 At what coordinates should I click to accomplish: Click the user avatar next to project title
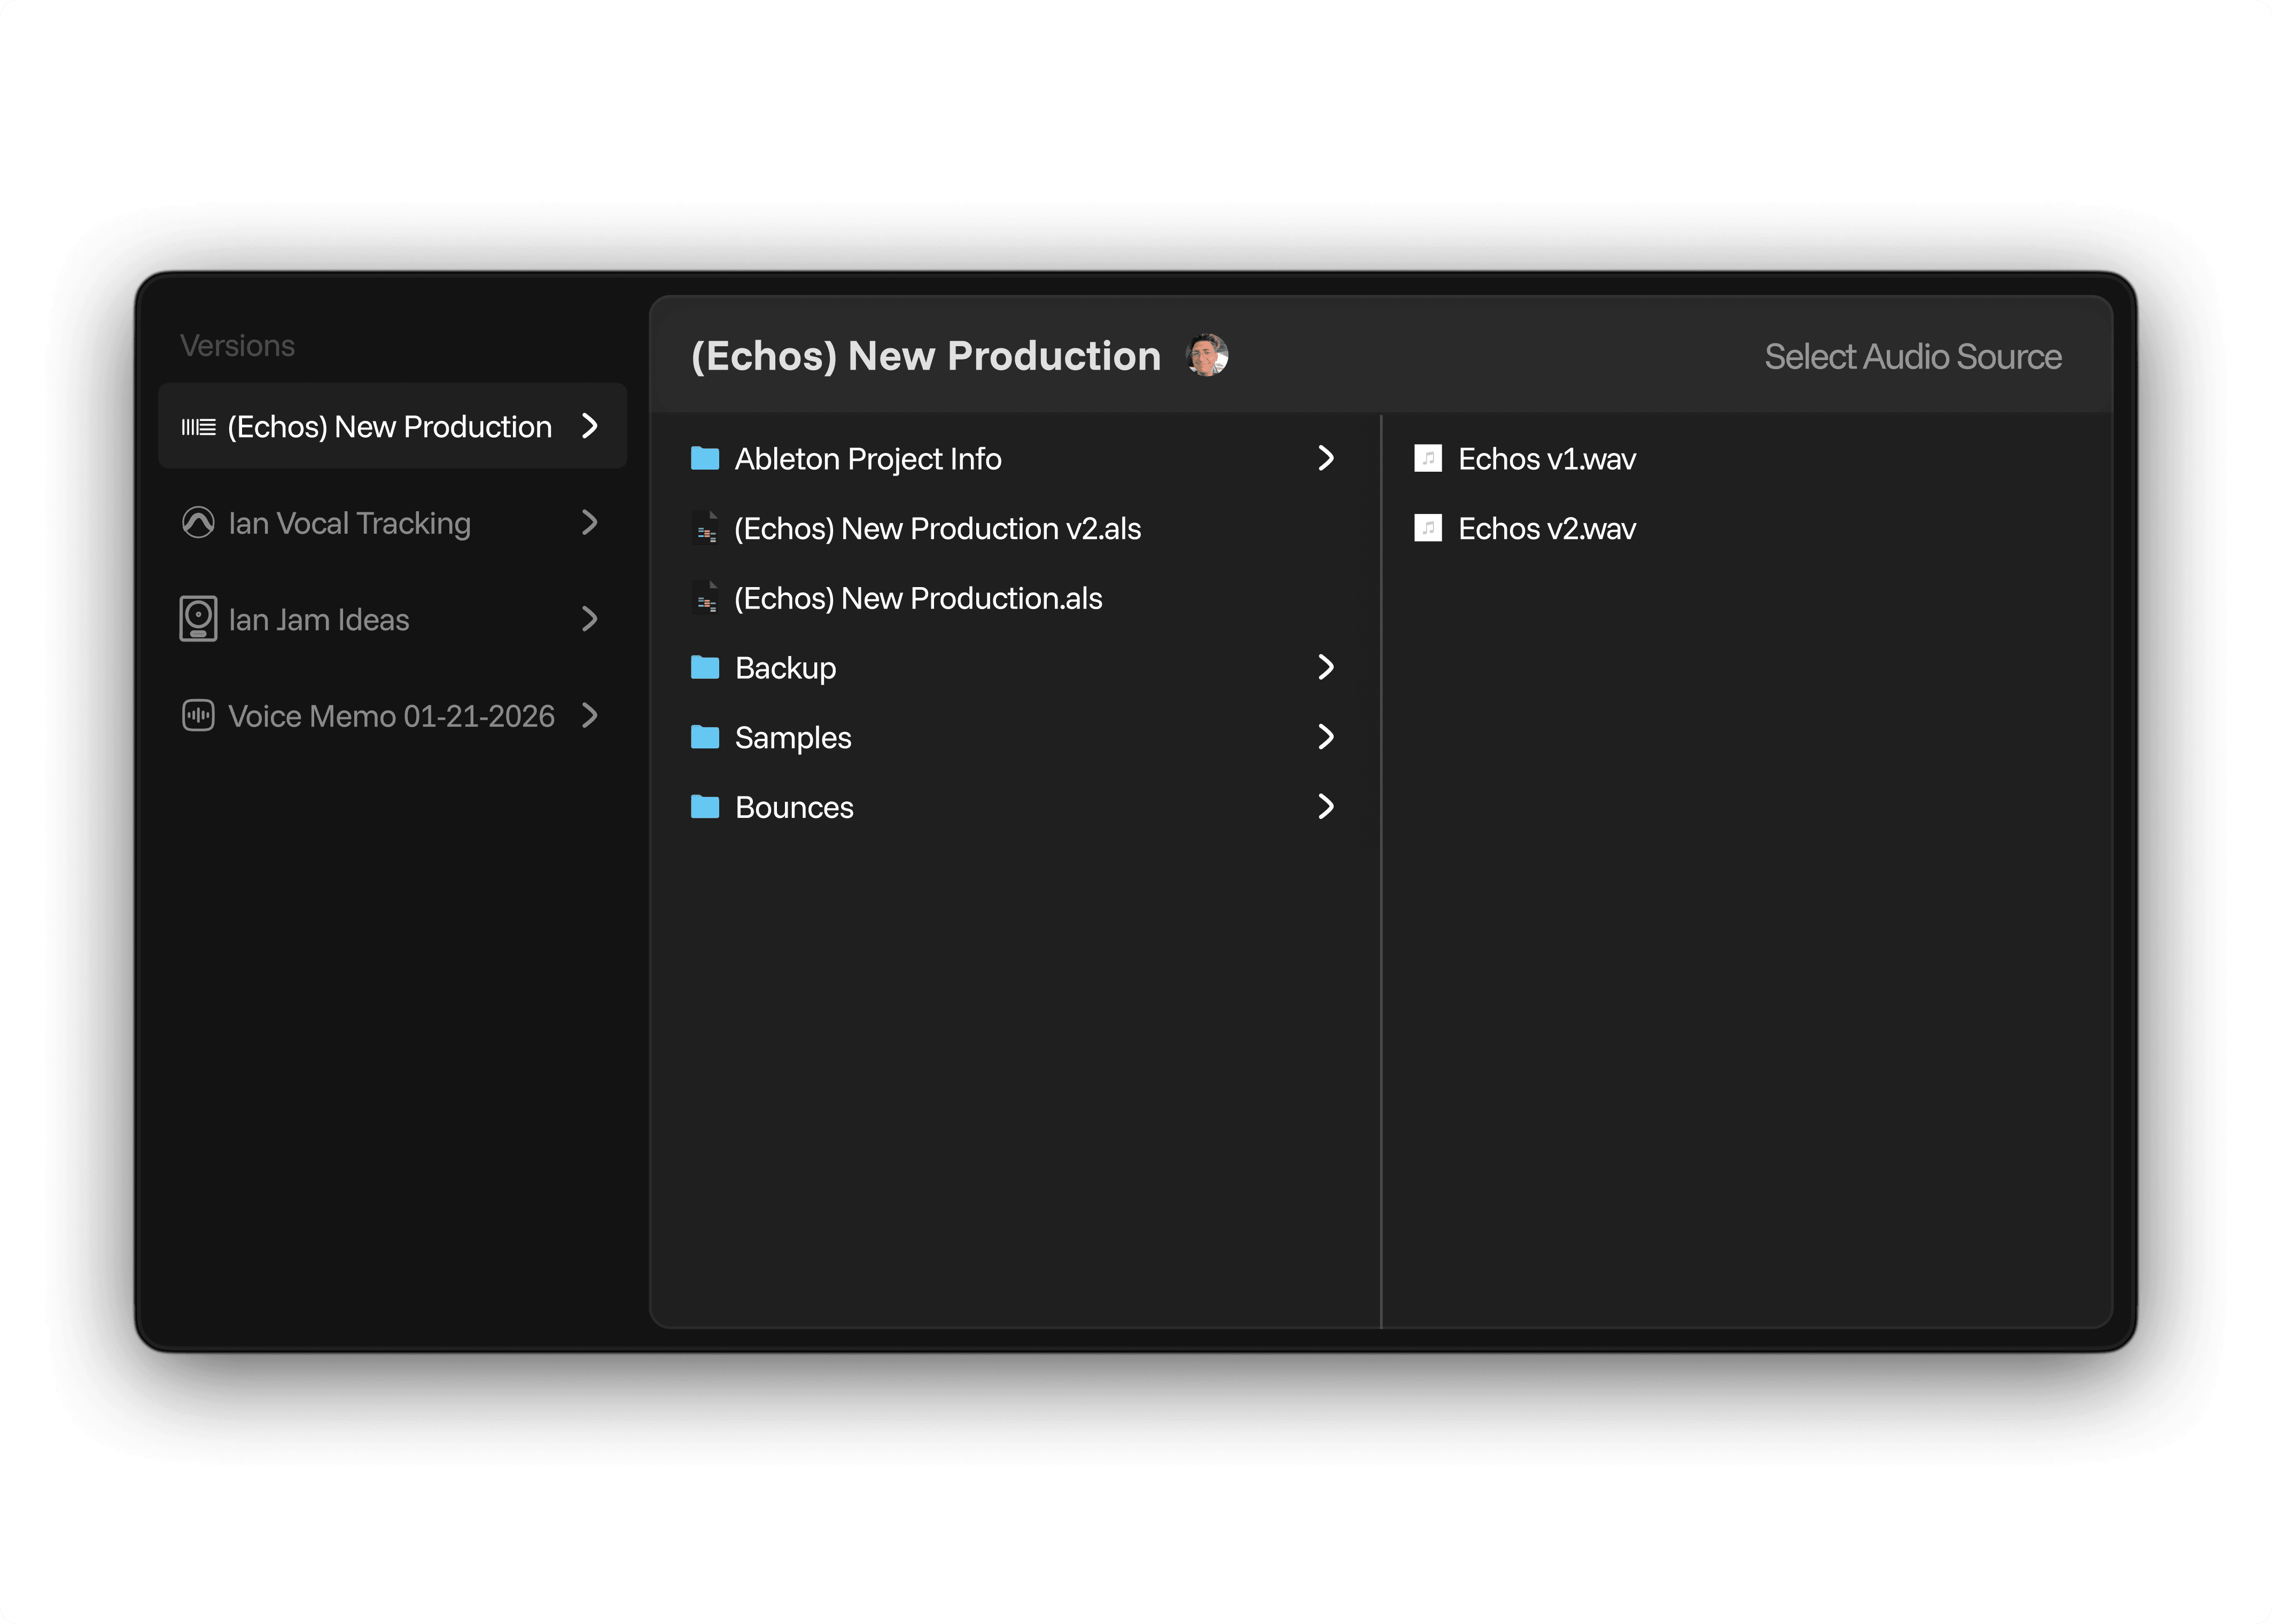1206,356
